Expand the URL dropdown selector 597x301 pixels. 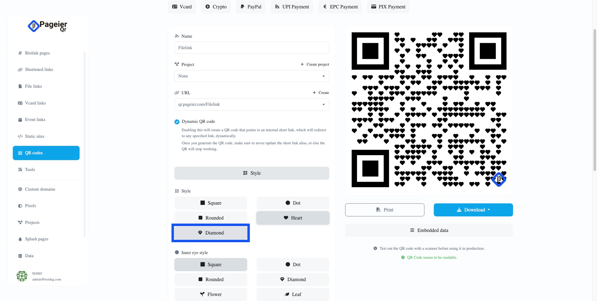click(x=252, y=104)
